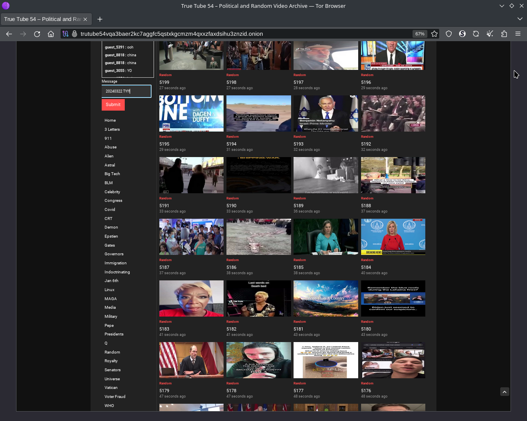Open a new browser tab

tap(100, 19)
